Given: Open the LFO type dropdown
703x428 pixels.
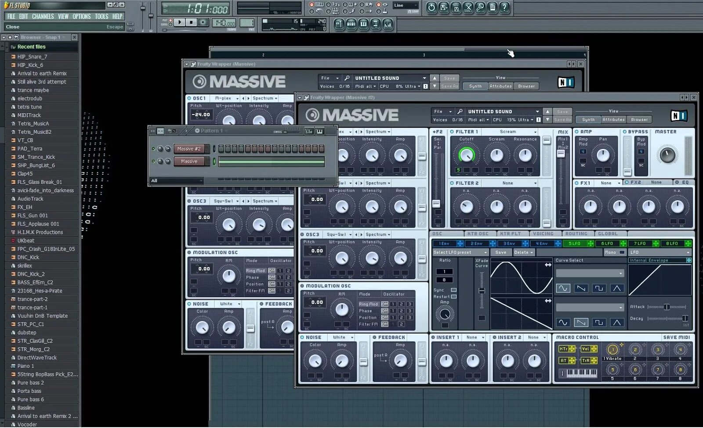Looking at the screenshot, I should (x=660, y=252).
